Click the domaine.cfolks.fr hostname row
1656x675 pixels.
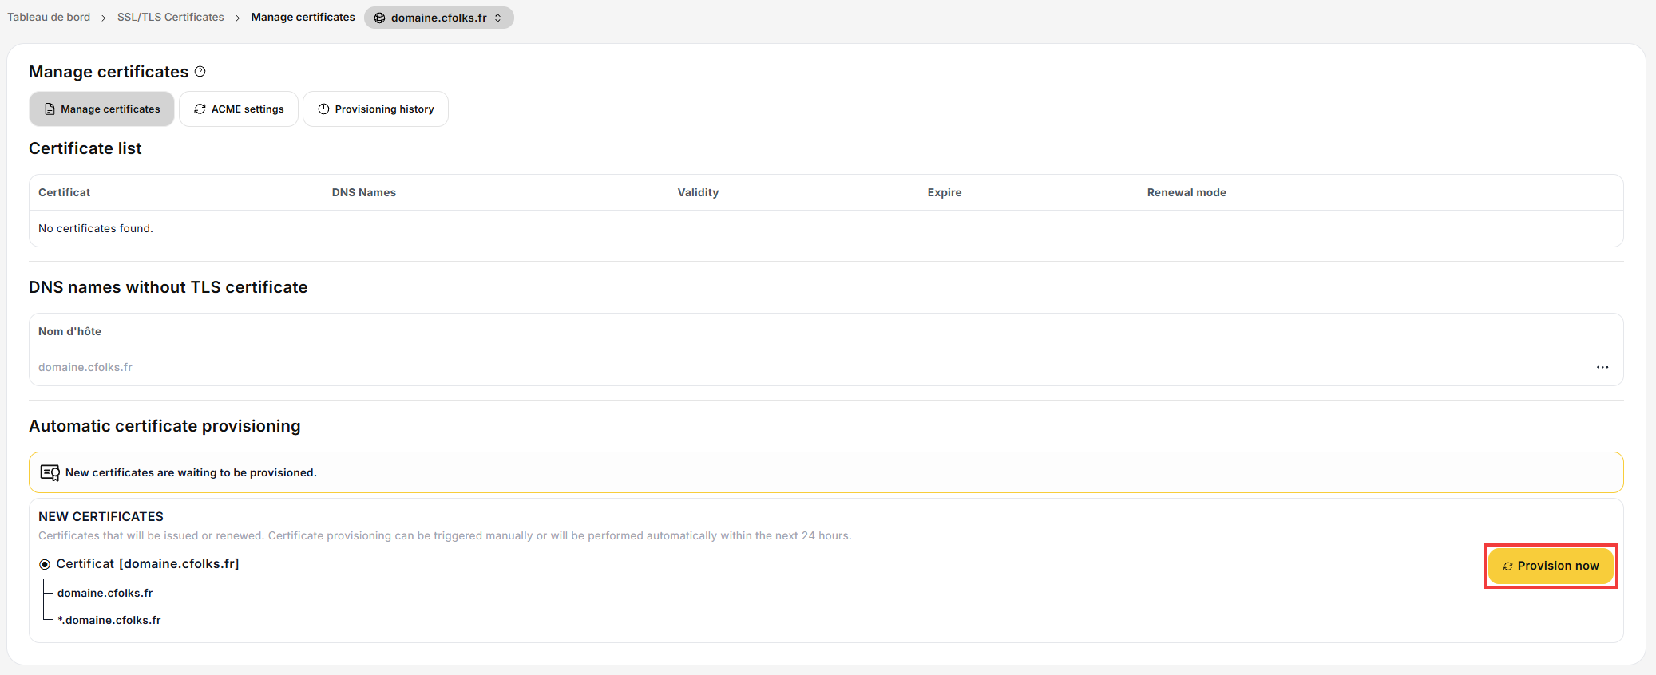click(x=826, y=367)
